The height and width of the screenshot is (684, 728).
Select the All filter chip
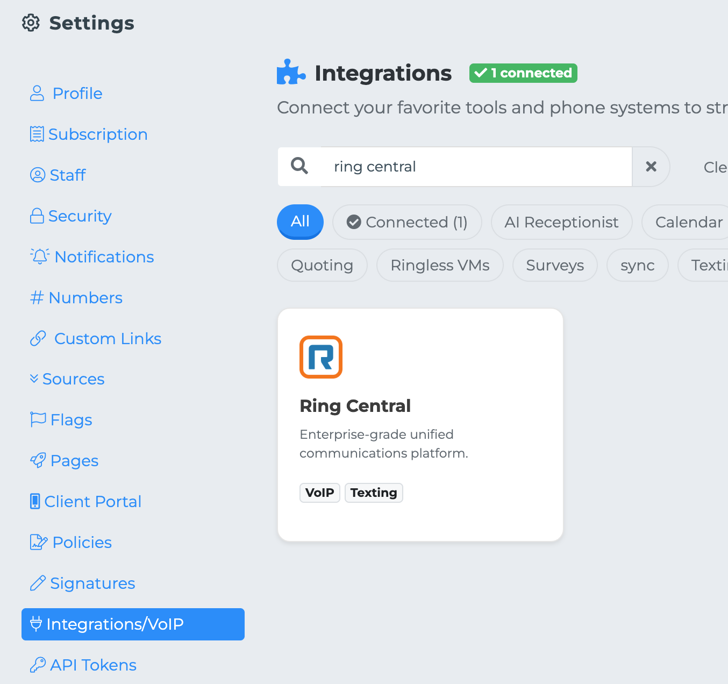click(x=300, y=221)
